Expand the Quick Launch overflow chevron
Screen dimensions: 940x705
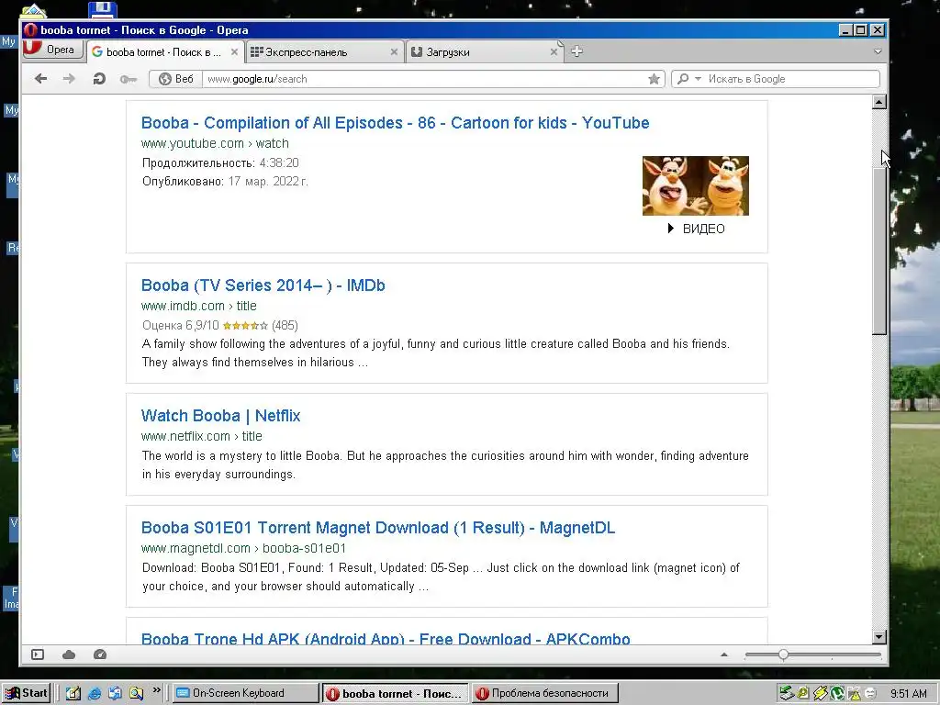click(156, 690)
